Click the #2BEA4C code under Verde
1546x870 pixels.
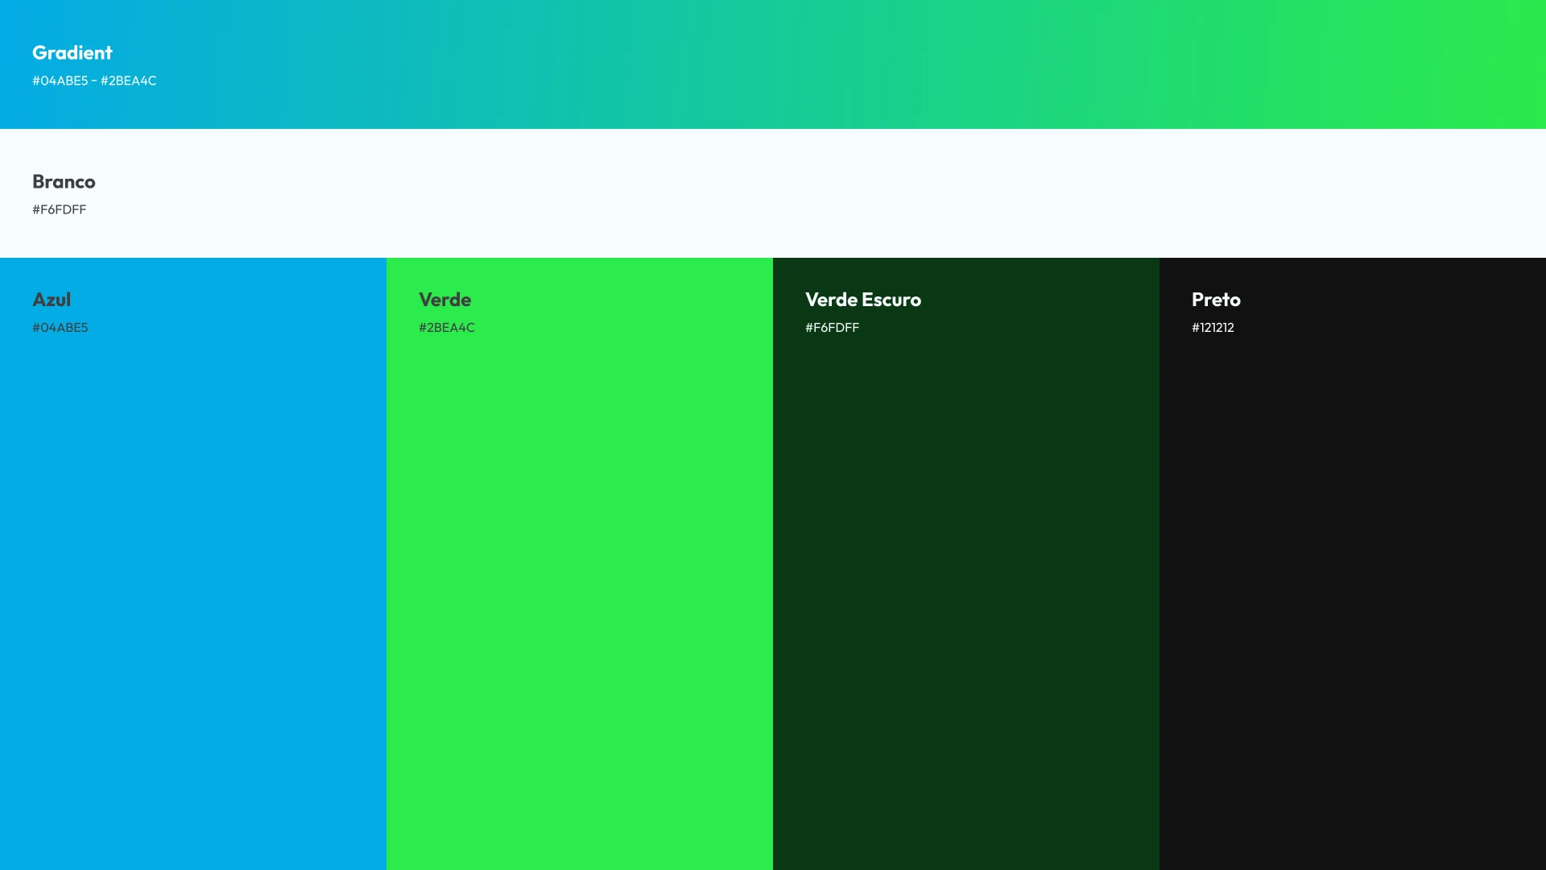(447, 328)
